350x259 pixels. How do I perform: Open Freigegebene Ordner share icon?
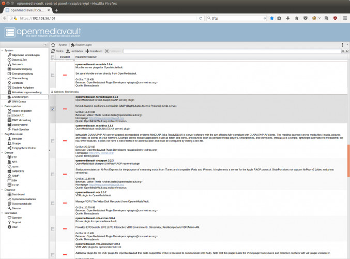point(9,148)
